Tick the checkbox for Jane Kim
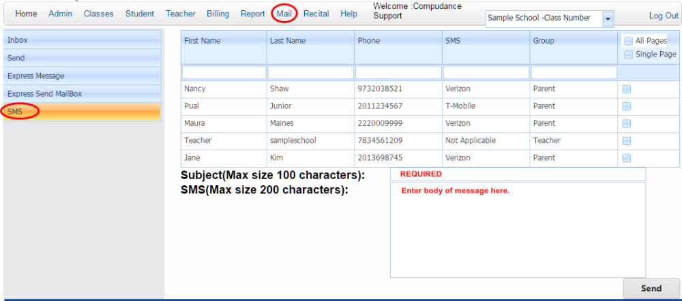The height and width of the screenshot is (301, 682). (627, 158)
